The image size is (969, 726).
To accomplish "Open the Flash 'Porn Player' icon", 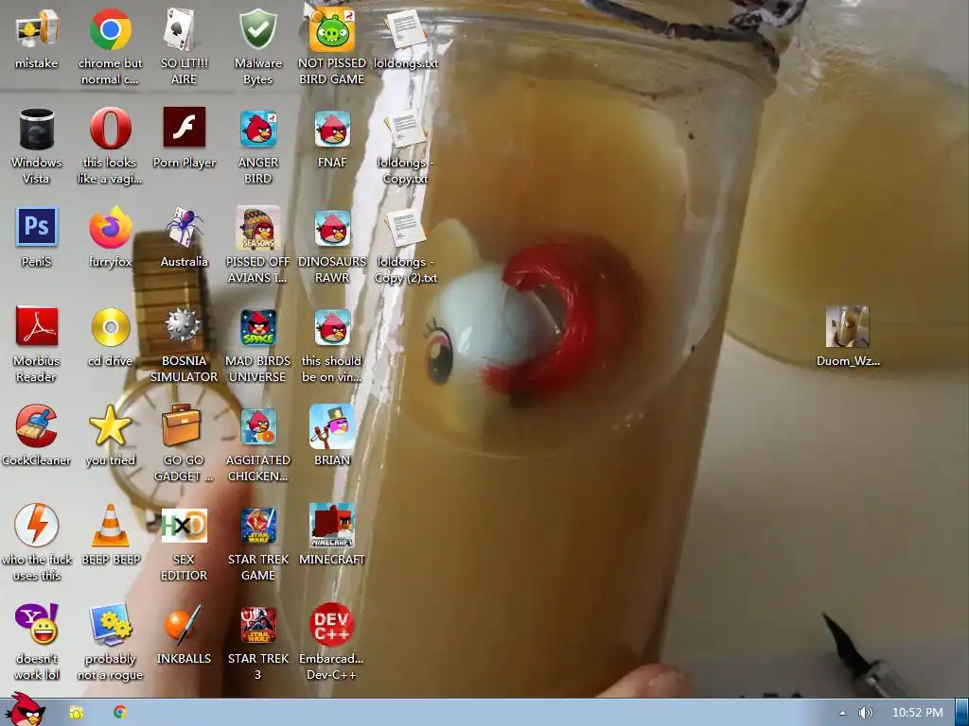I will point(184,128).
